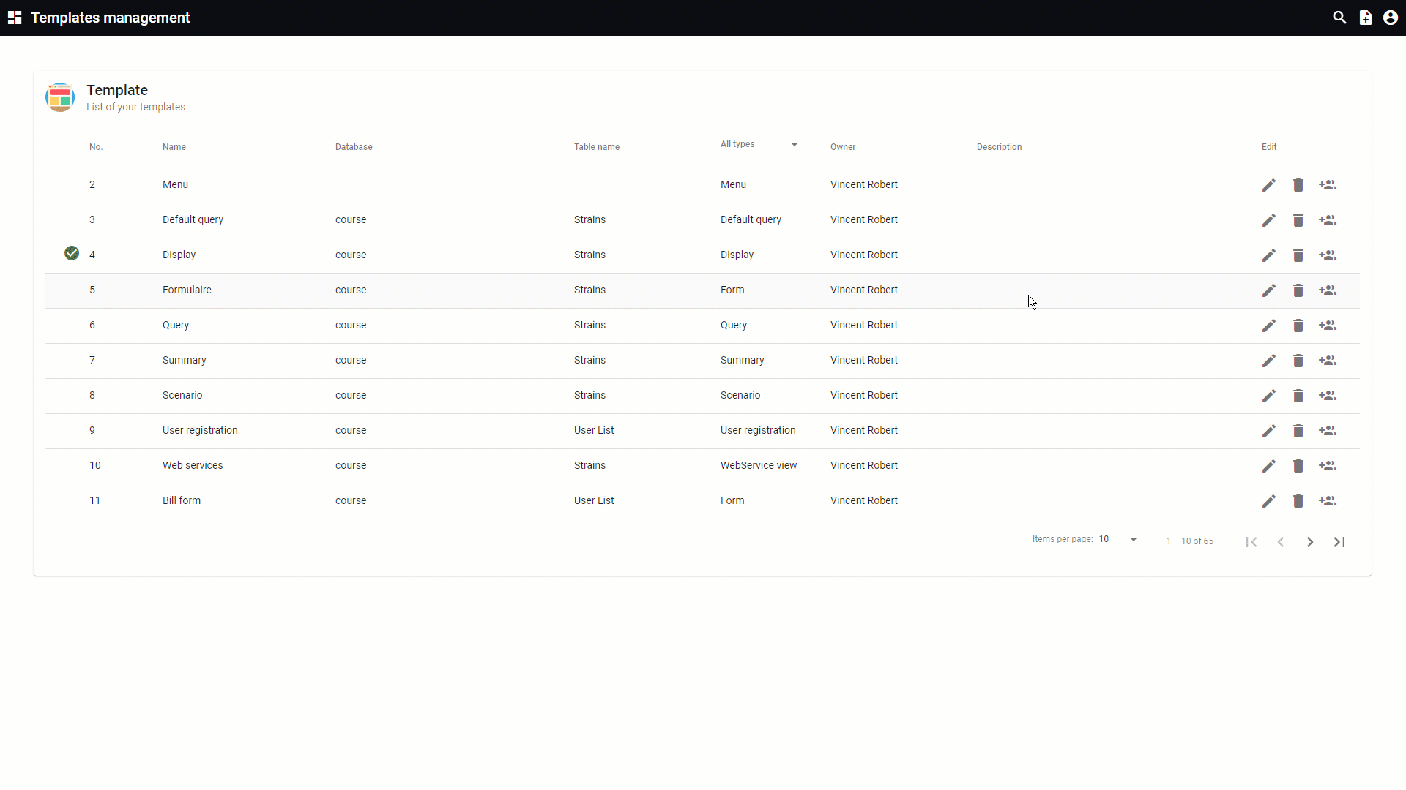Edit the Formulaire template
The width and height of the screenshot is (1406, 790).
pyautogui.click(x=1269, y=290)
